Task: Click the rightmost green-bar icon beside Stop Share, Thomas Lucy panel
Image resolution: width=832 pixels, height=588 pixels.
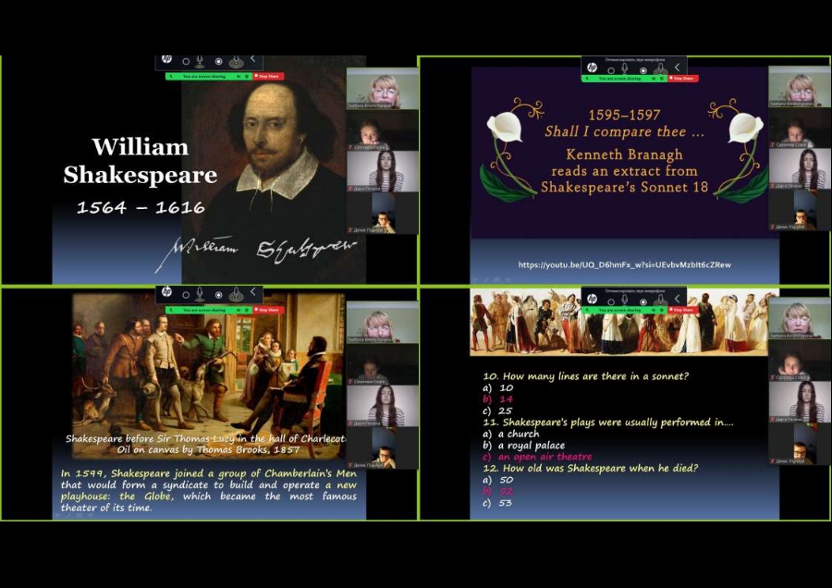Action: click(x=247, y=310)
